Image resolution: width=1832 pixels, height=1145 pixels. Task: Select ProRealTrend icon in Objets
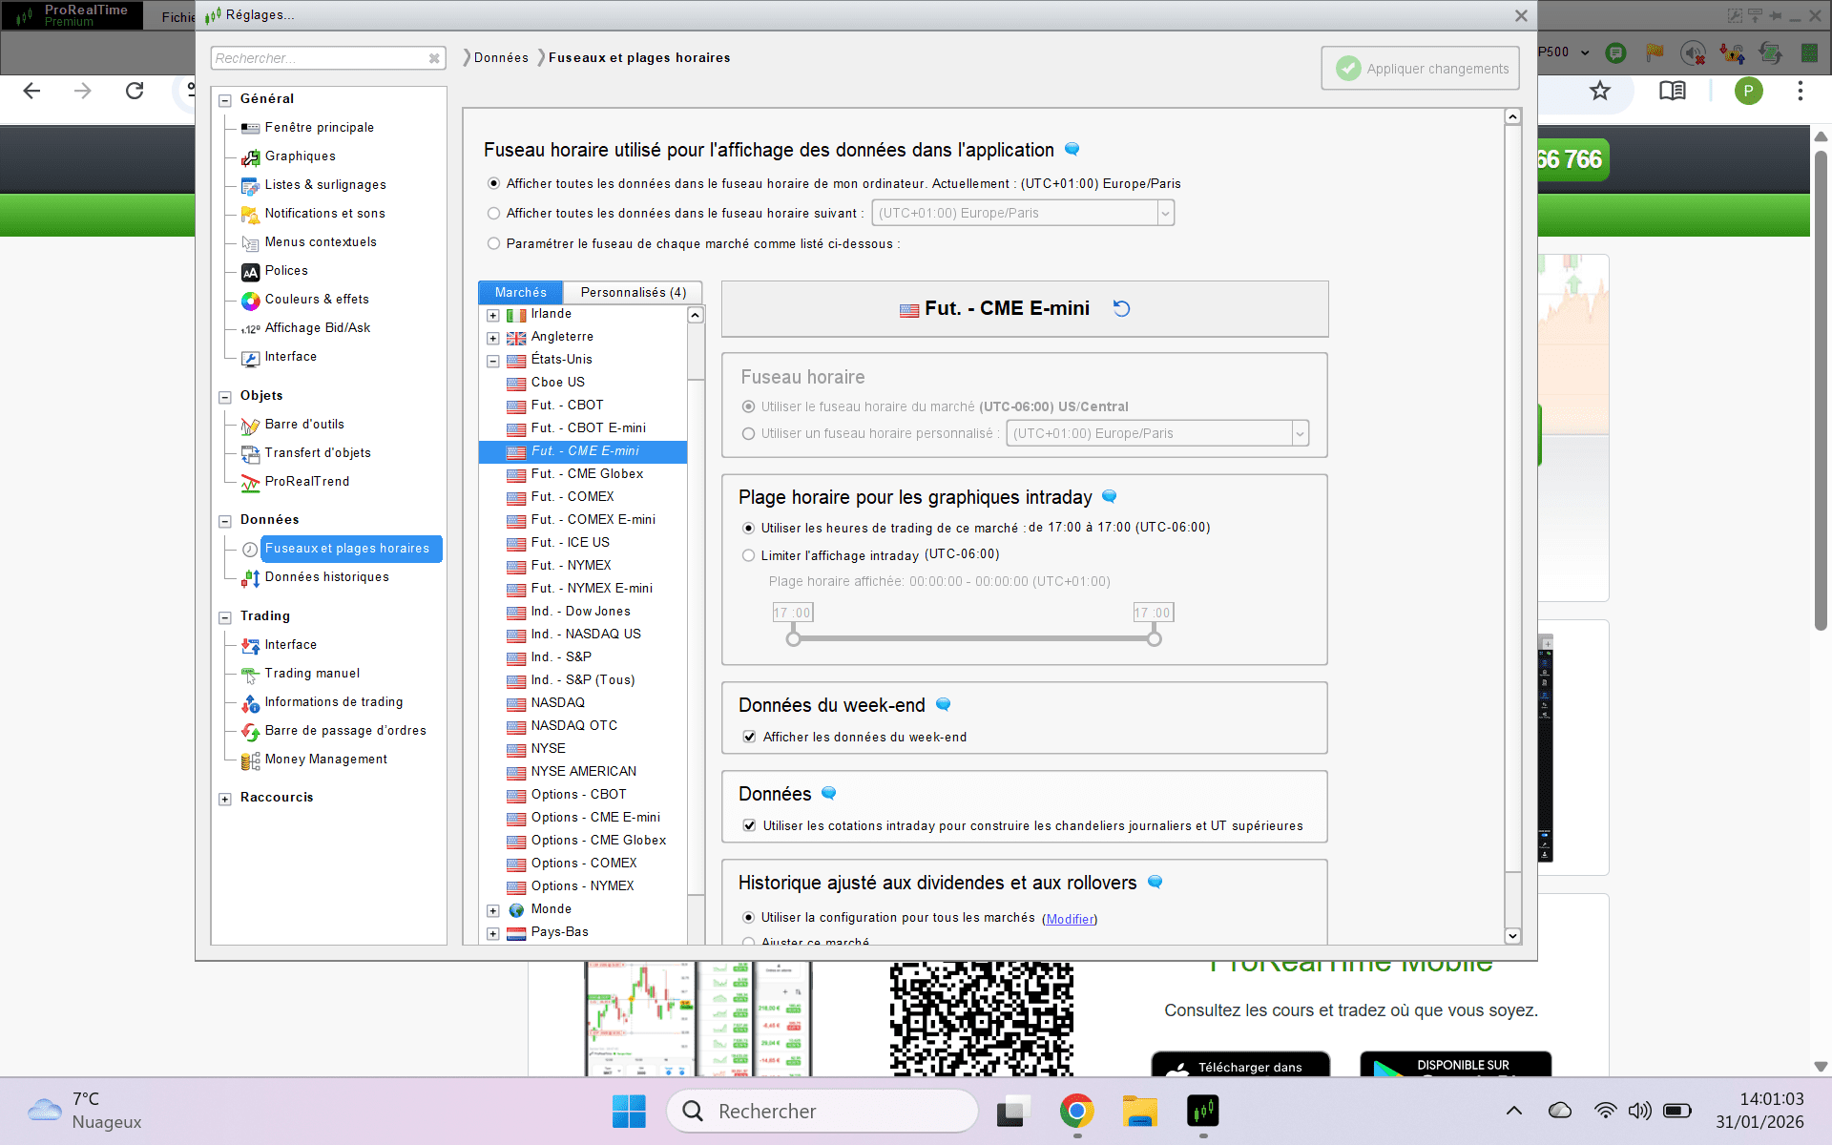coord(250,483)
